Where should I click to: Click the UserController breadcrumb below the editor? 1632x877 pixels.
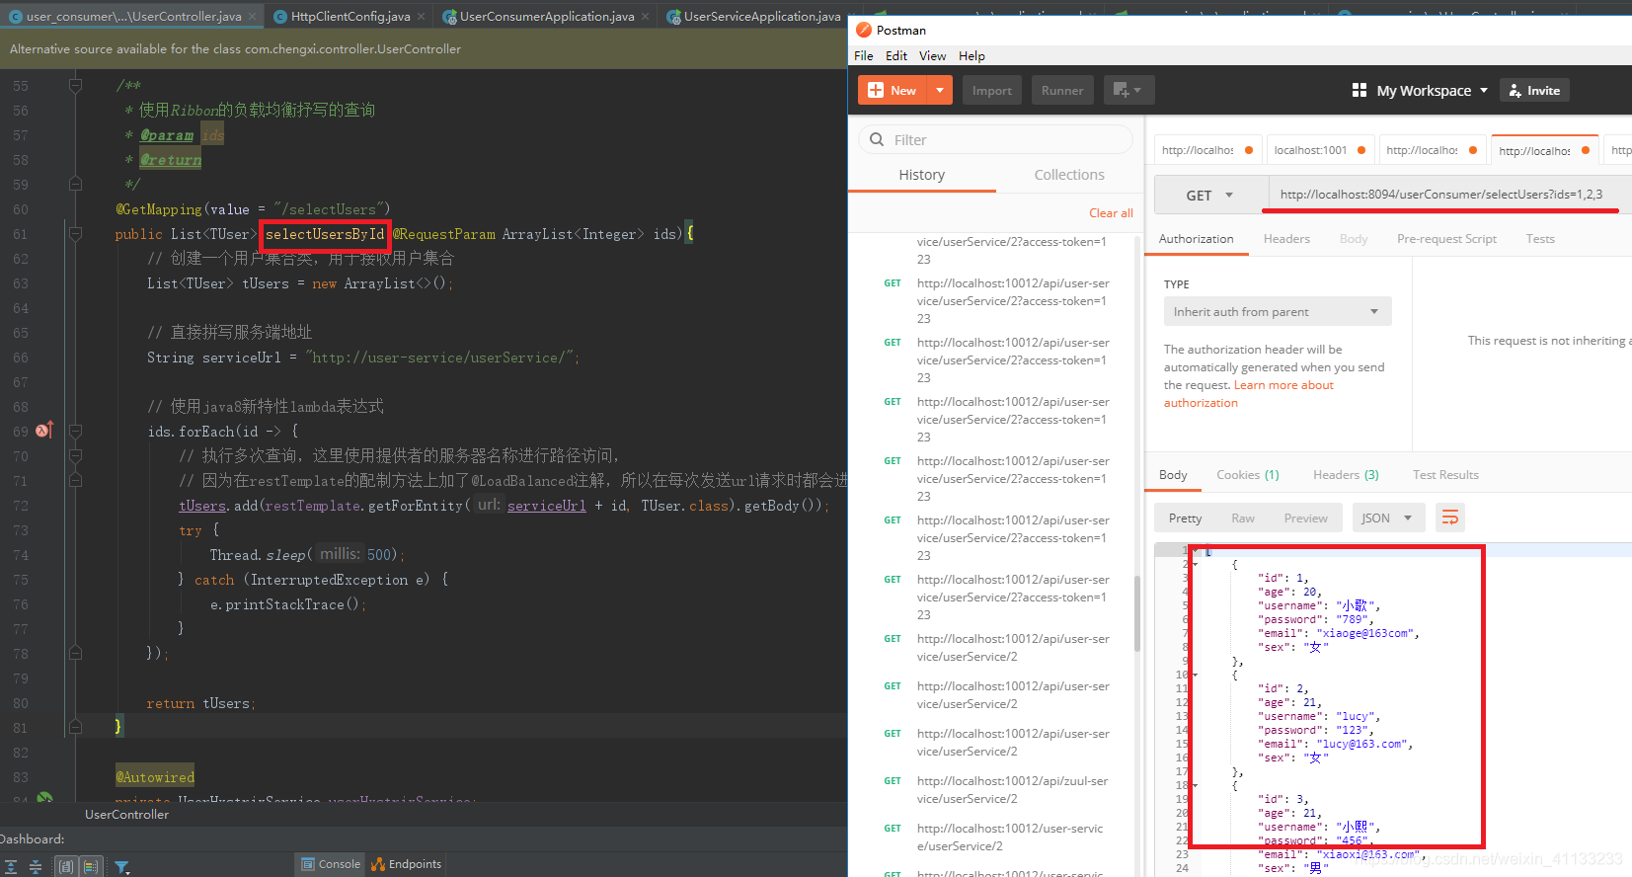[126, 815]
